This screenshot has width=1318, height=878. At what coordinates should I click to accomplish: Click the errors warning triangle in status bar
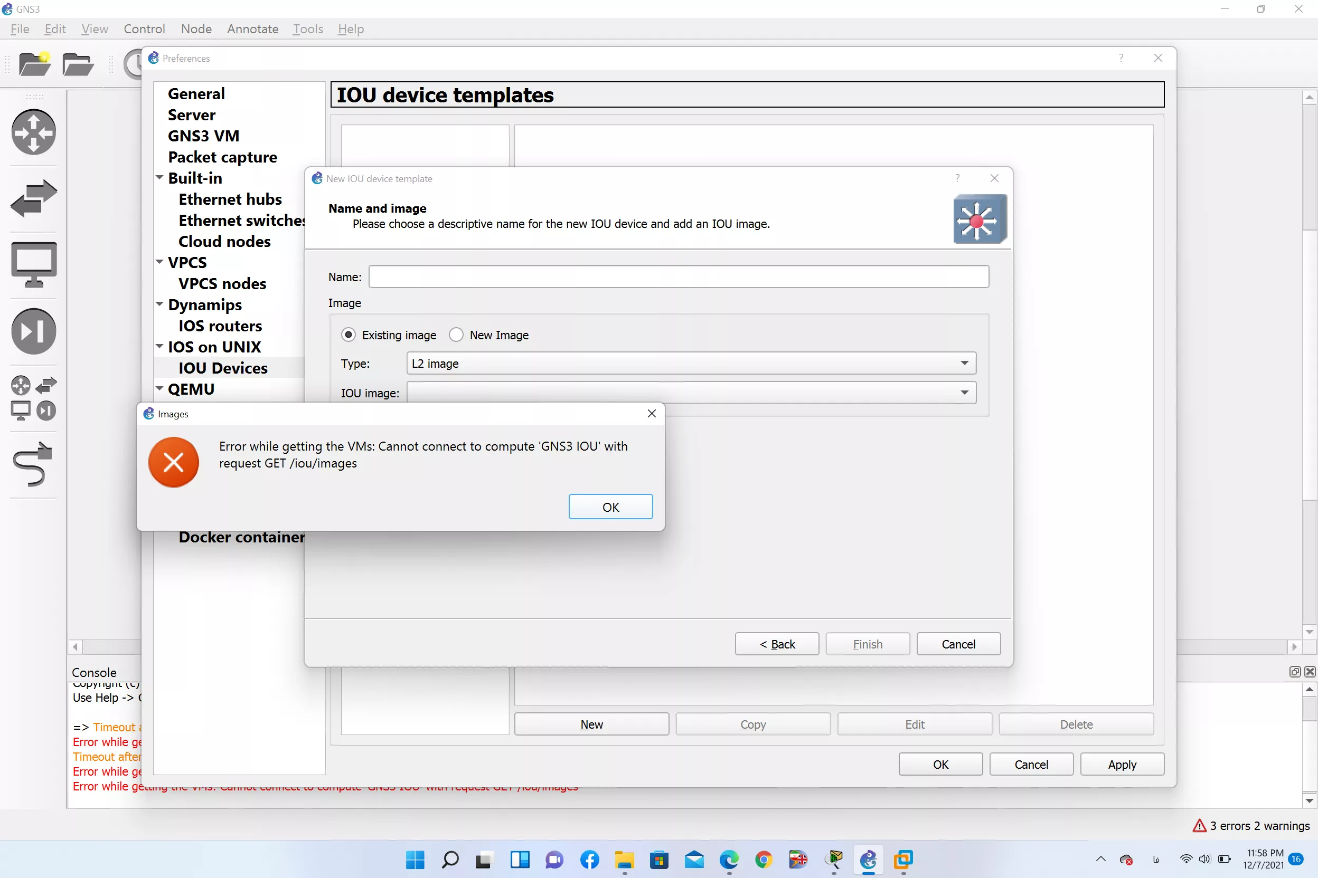pos(1199,825)
